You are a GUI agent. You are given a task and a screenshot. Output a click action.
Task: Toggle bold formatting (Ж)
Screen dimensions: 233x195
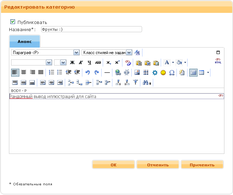coord(72,62)
